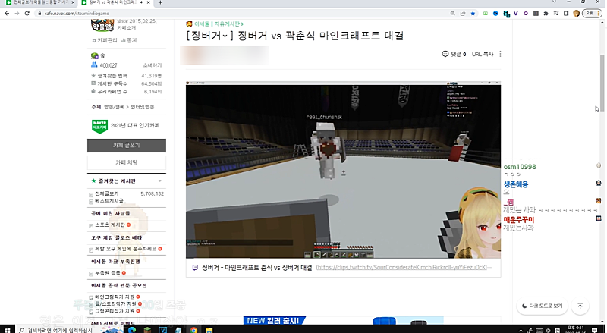Open 제발 오구 게임에 훈수하세요 board
The height and width of the screenshot is (333, 607).
tap(125, 249)
